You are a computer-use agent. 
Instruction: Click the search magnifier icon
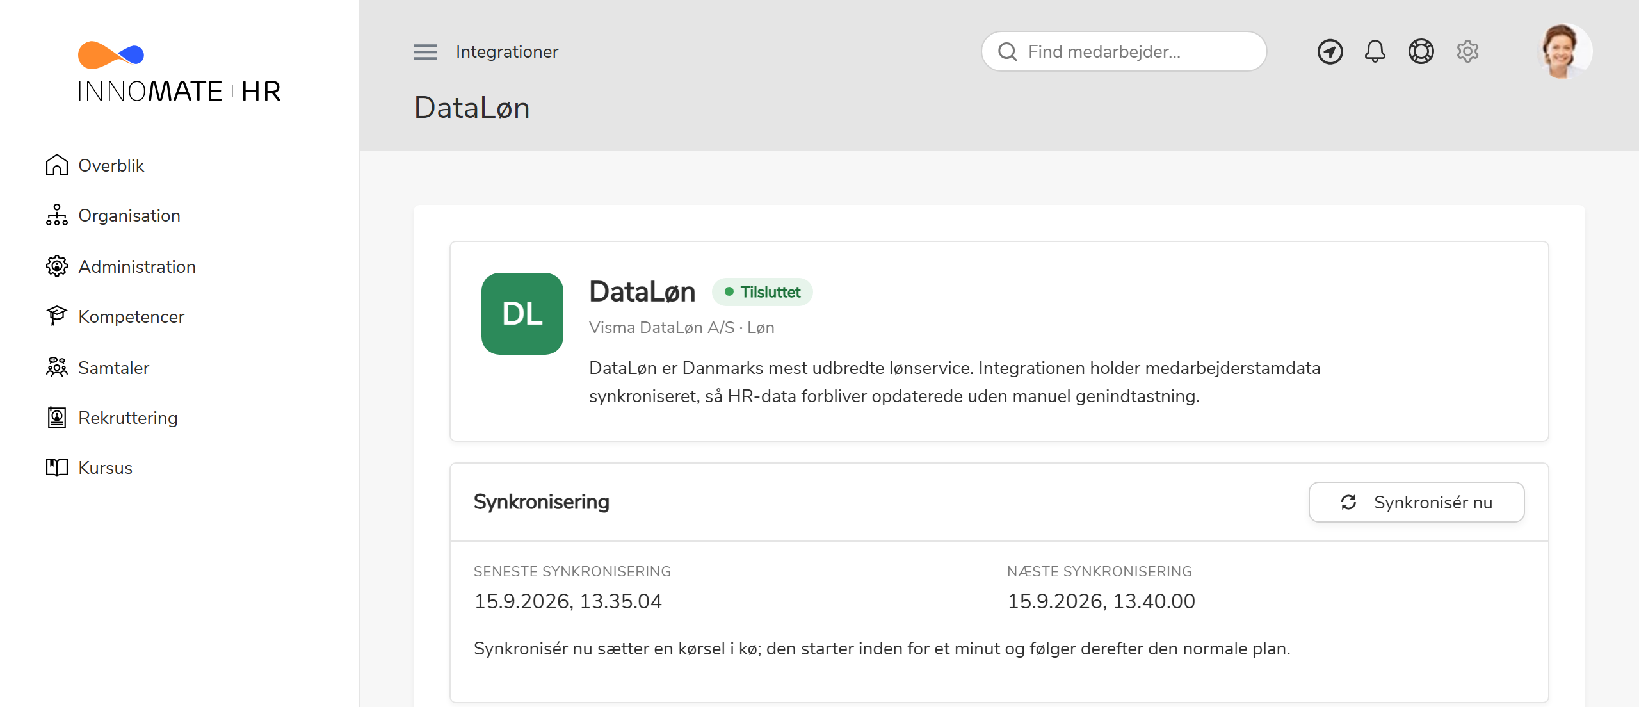[x=1008, y=52]
